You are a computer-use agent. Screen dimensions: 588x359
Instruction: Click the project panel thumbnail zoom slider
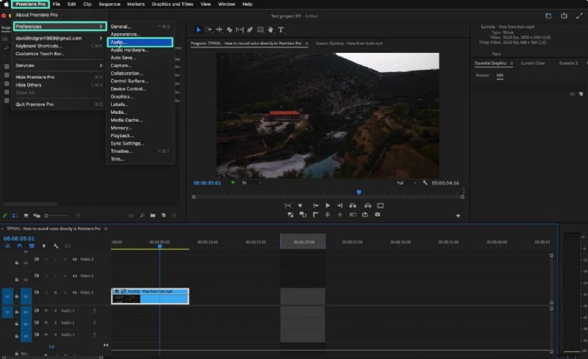coord(57,216)
